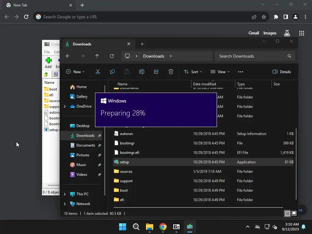Click the Rename icon in Explorer toolbar
The image size is (312, 234).
click(x=141, y=72)
